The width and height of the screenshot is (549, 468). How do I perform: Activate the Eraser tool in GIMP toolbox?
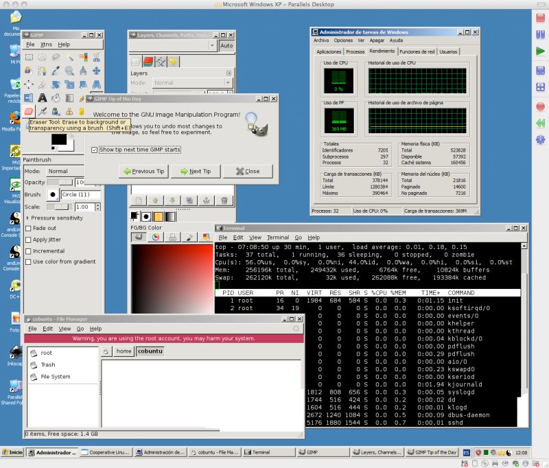click(x=29, y=112)
